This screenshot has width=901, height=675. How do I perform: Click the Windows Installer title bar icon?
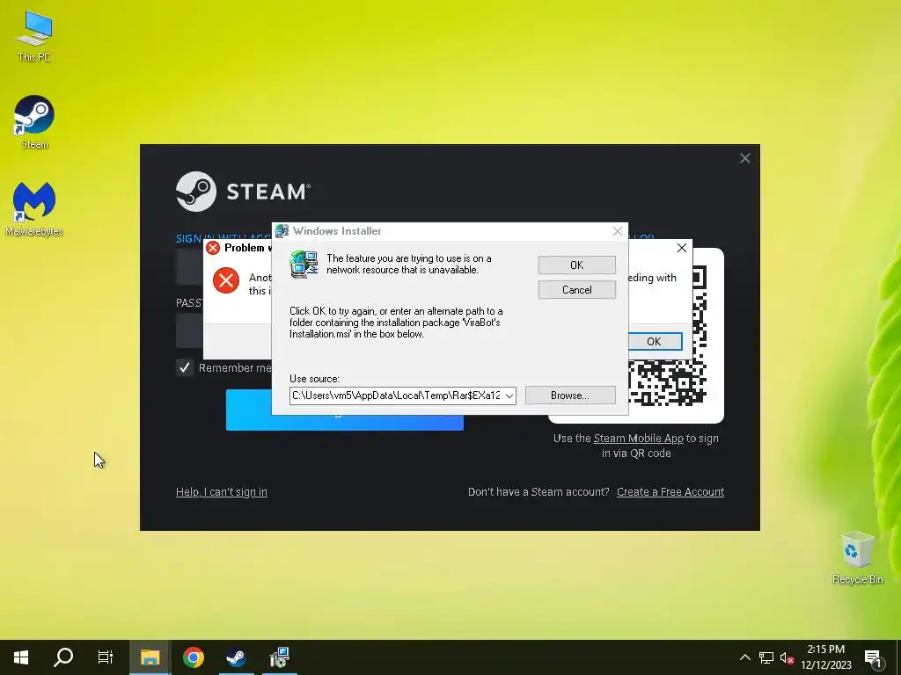(282, 231)
